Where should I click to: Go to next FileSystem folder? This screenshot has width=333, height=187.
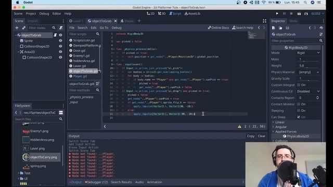(x=20, y=113)
